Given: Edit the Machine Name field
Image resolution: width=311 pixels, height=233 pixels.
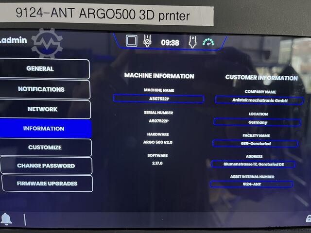Looking at the screenshot, I should coord(158,99).
